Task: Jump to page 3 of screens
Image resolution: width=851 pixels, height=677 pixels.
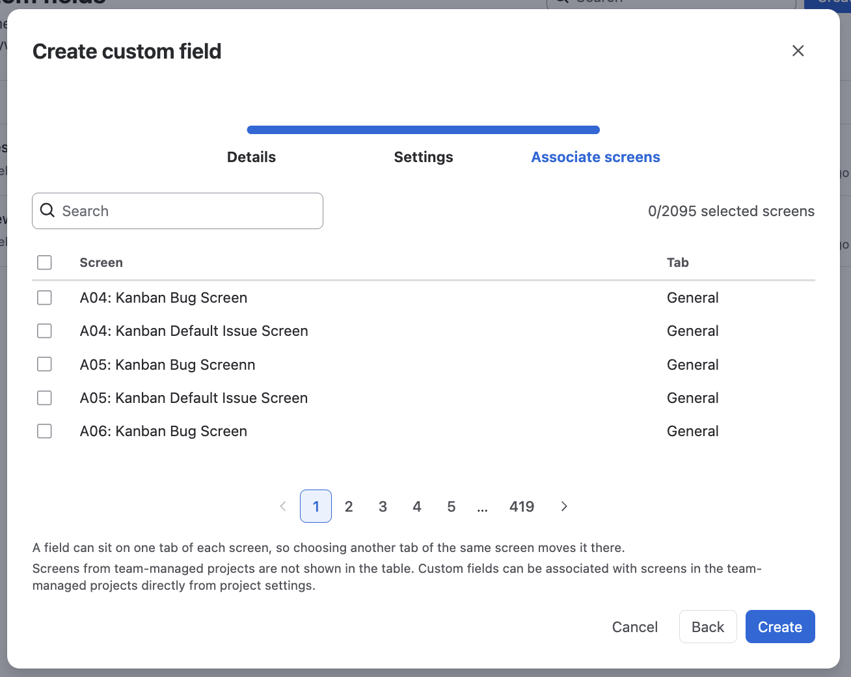Action: pos(383,506)
